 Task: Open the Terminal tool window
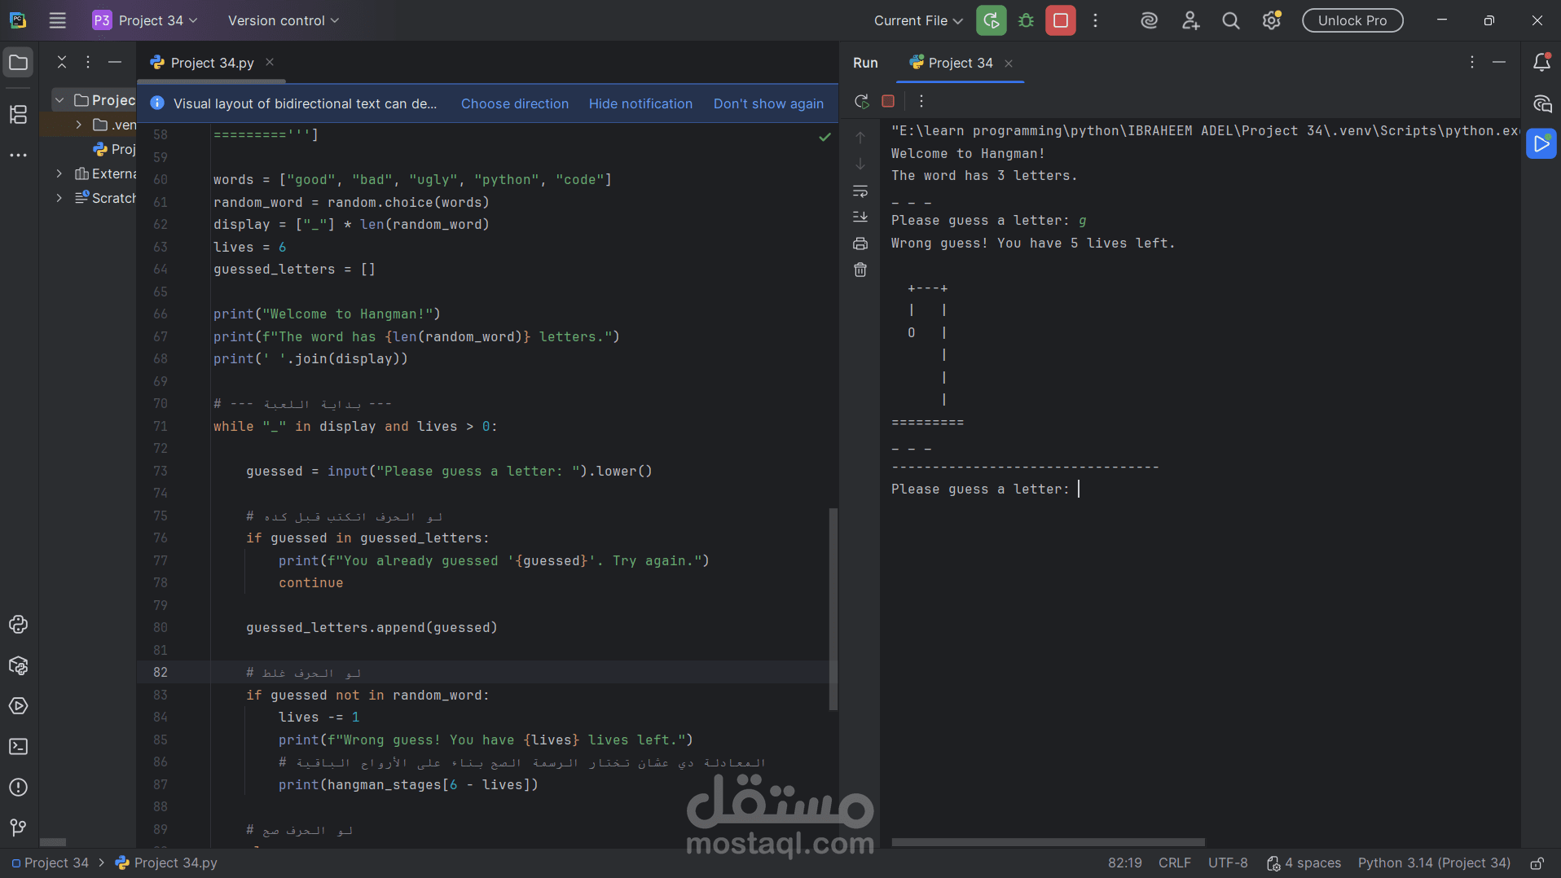point(19,747)
